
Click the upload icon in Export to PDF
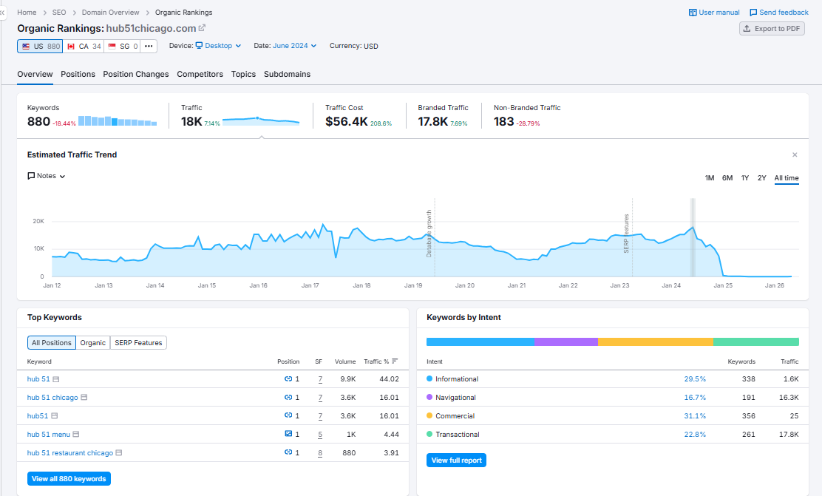pos(747,28)
